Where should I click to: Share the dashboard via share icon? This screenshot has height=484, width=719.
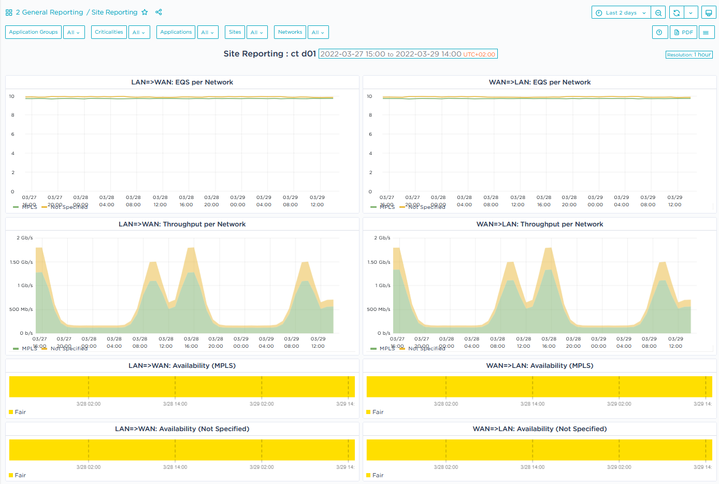pyautogui.click(x=159, y=12)
